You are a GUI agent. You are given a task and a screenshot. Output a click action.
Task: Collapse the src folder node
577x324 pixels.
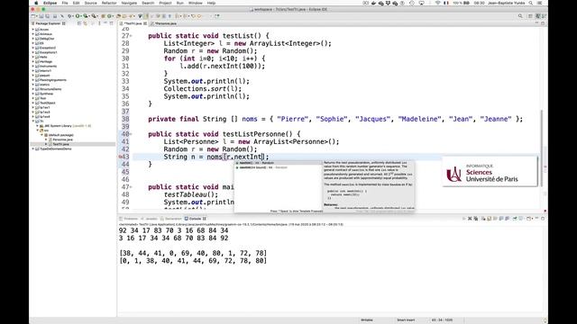pos(37,130)
